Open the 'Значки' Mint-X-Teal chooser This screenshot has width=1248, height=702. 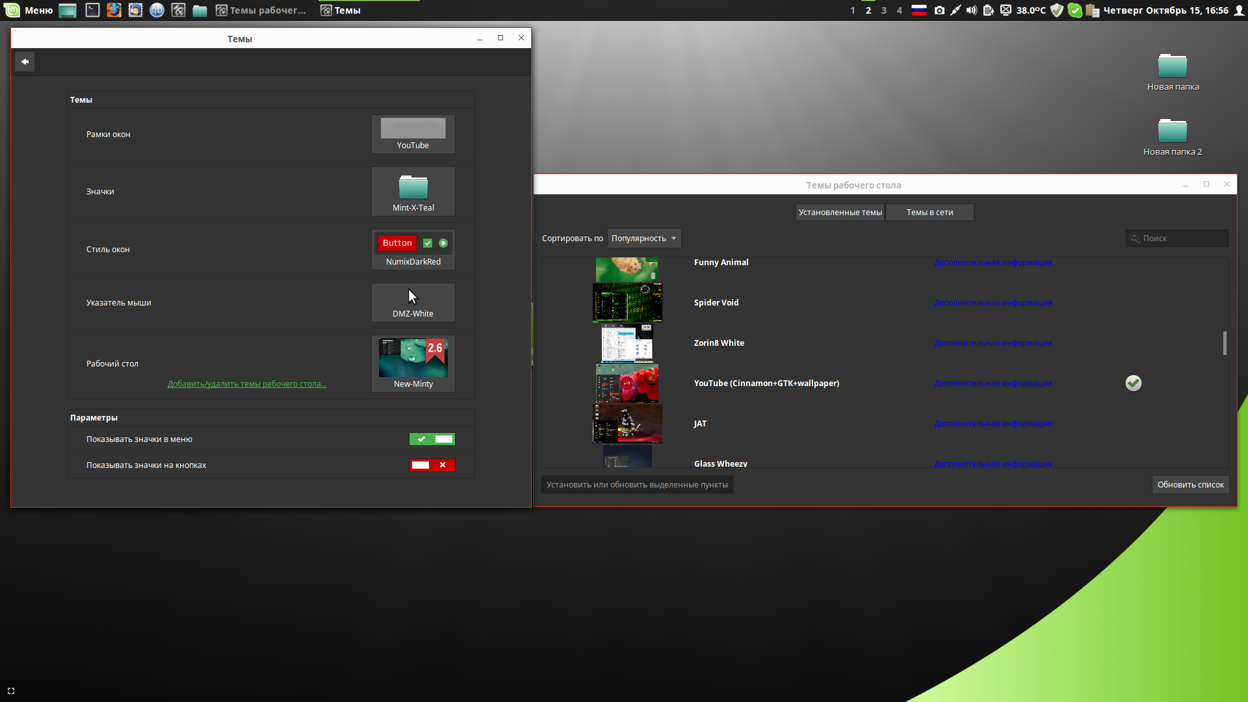tap(413, 192)
